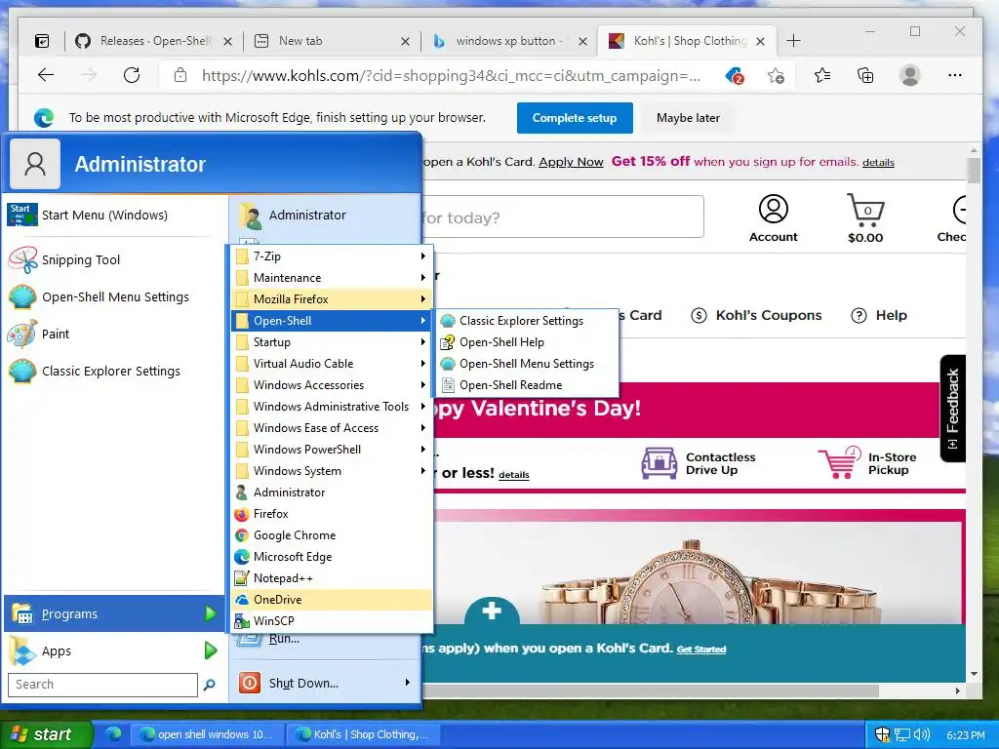Add this page to favorites star

pos(776,76)
